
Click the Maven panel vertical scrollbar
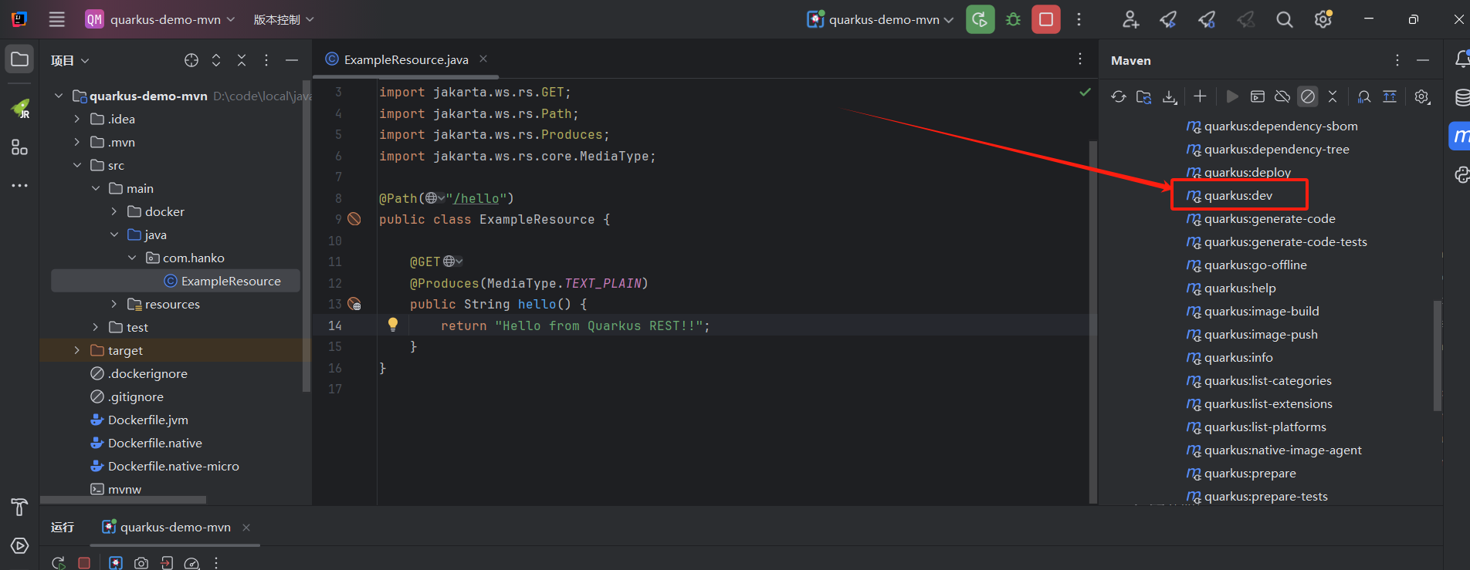pyautogui.click(x=1438, y=356)
